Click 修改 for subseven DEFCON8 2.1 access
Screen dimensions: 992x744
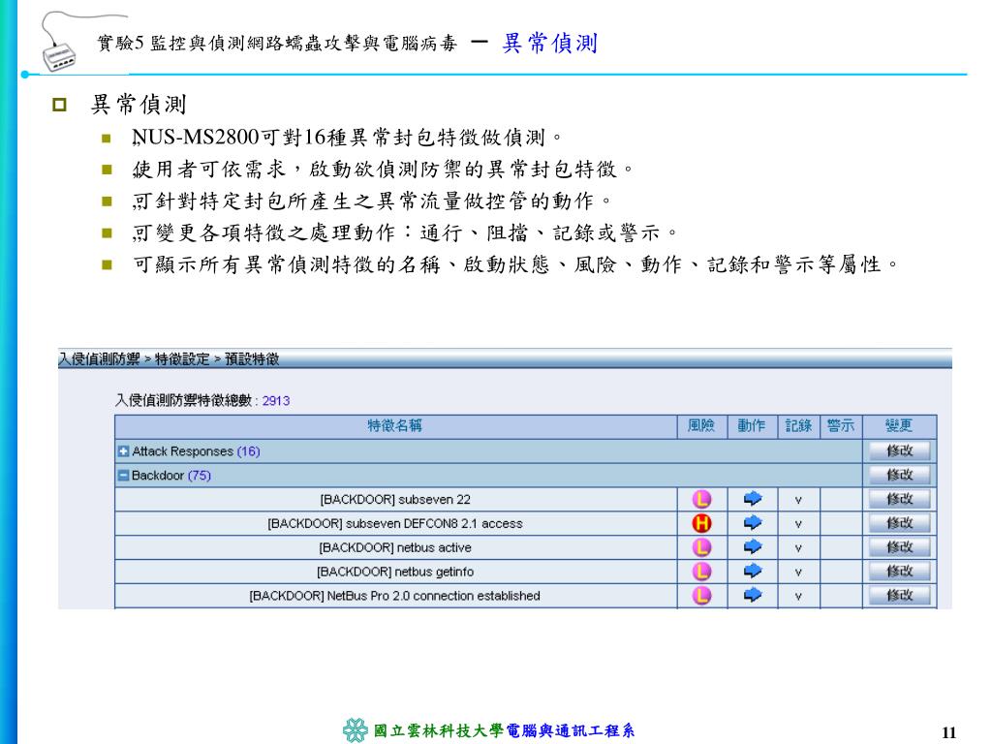click(x=899, y=523)
